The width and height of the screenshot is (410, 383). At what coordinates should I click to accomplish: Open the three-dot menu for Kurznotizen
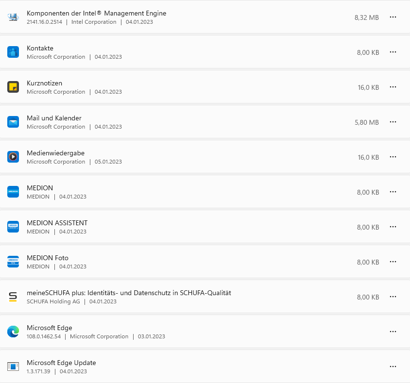point(393,87)
